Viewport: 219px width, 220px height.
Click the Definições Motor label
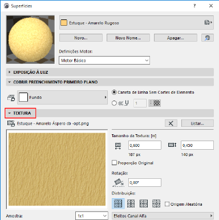tap(76, 51)
